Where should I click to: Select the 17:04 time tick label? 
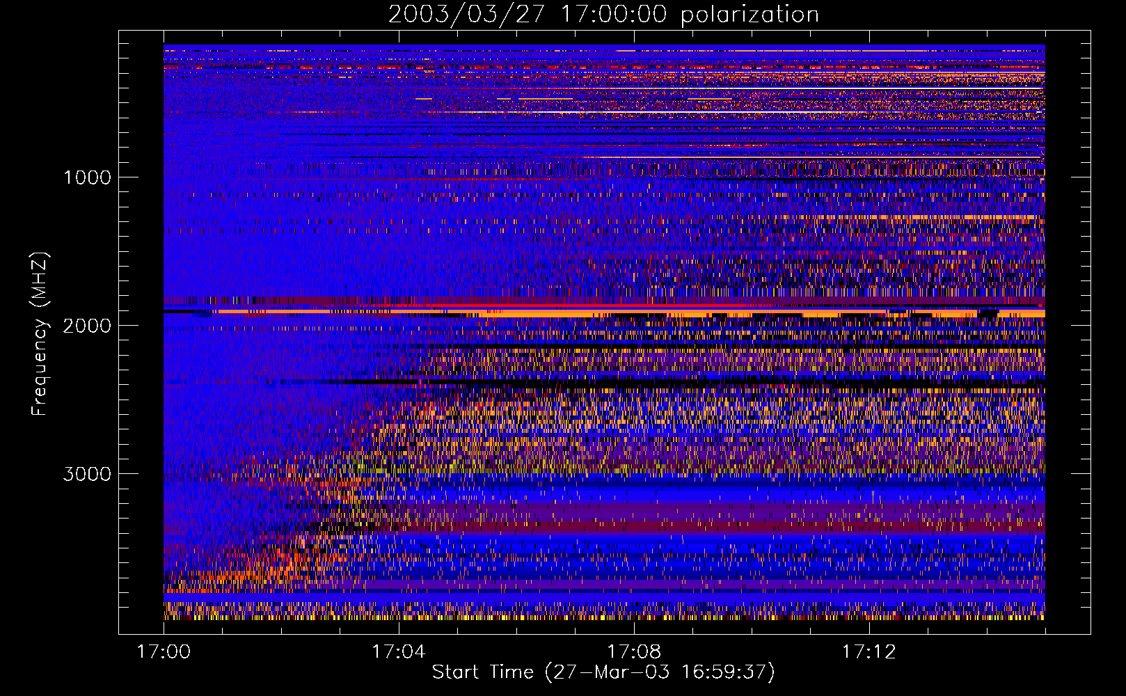(x=399, y=652)
